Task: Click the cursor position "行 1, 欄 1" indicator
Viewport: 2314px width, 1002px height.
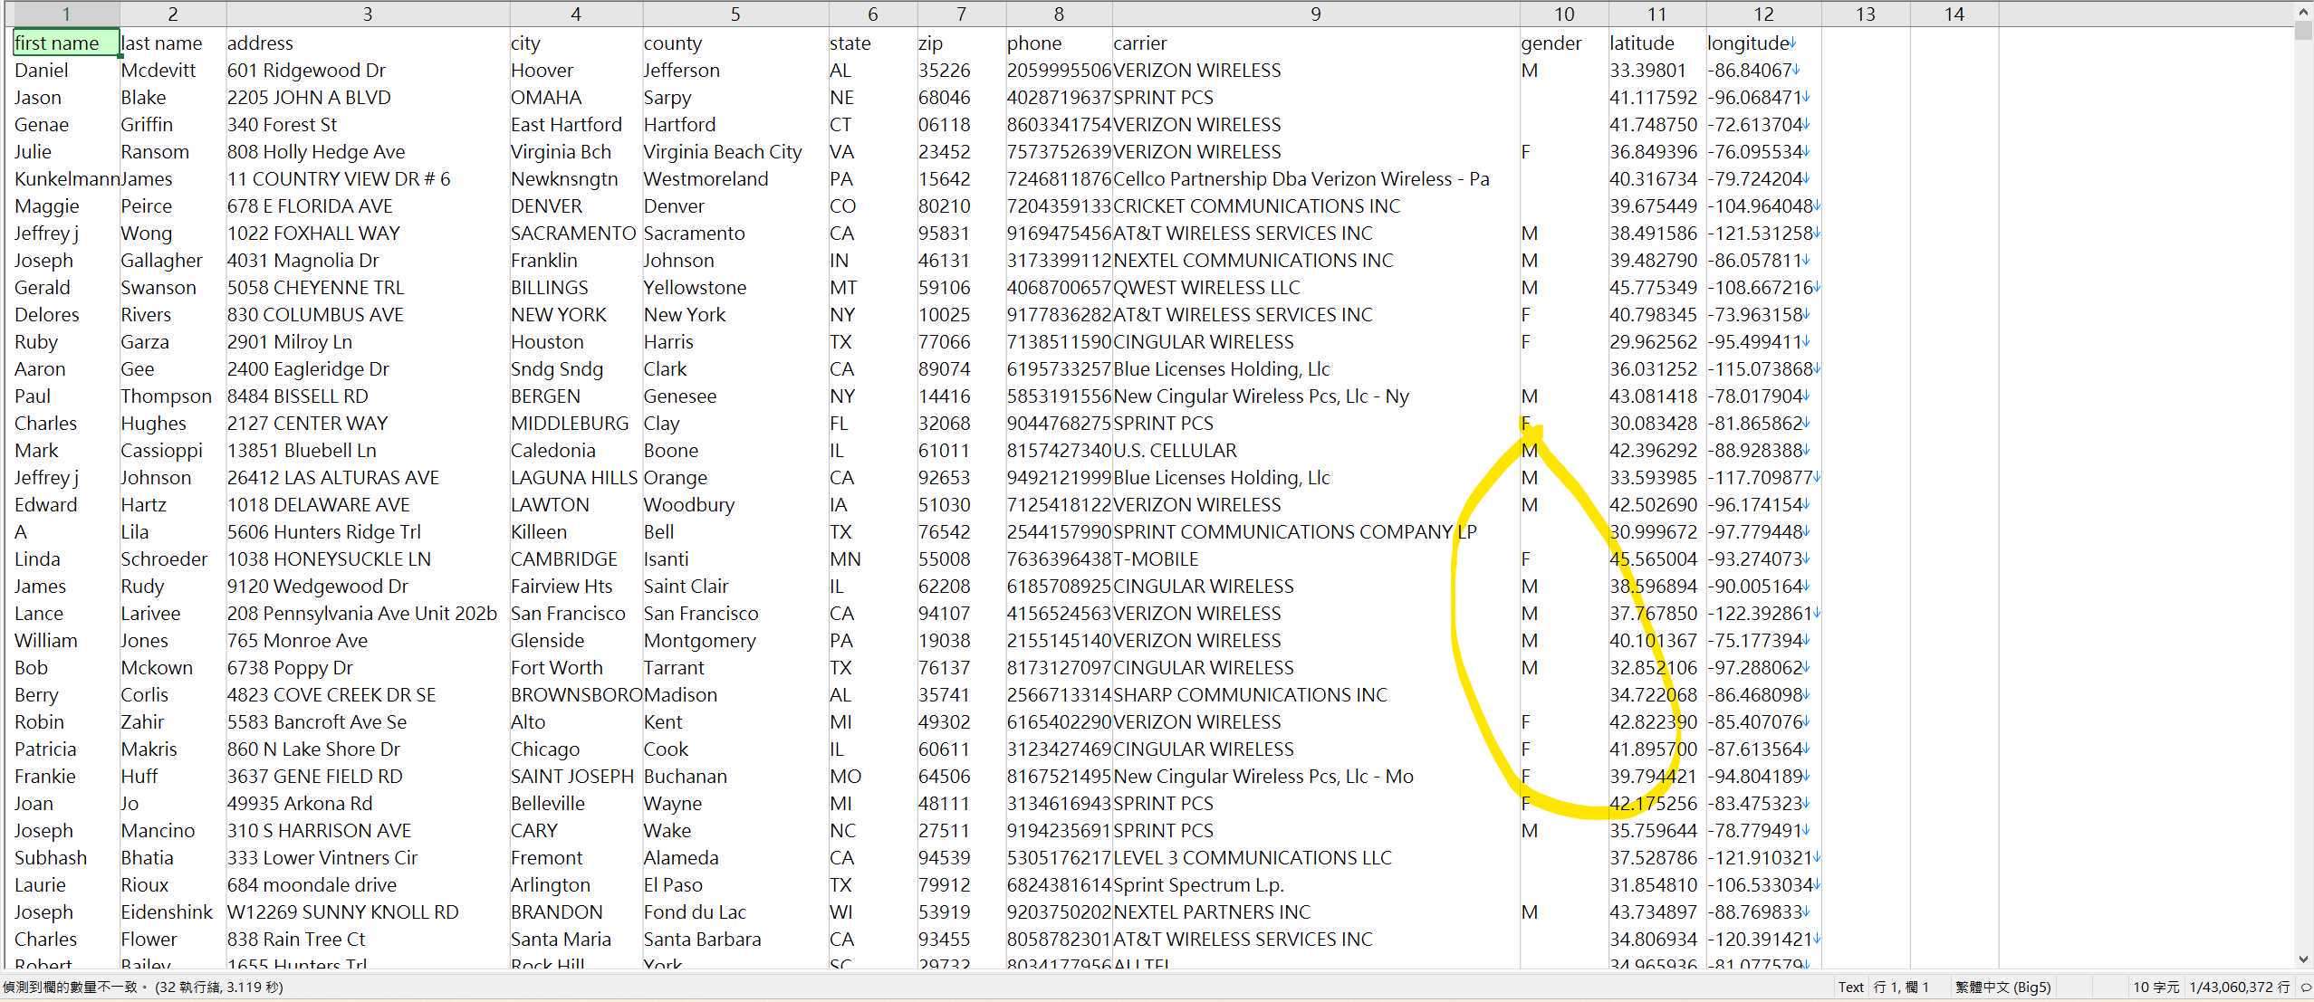Action: [x=1900, y=987]
